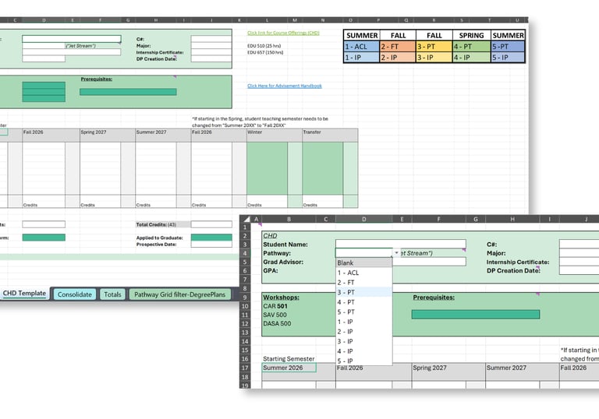Choose 3 - IP in the pathway list
Screen dimensions: 599x419
click(363, 342)
